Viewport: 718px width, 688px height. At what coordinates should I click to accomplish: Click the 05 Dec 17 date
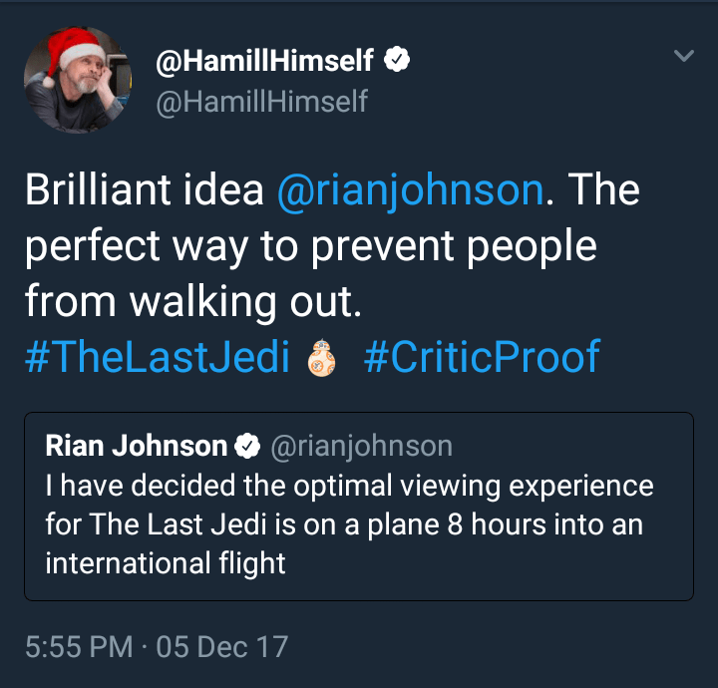coord(221,646)
